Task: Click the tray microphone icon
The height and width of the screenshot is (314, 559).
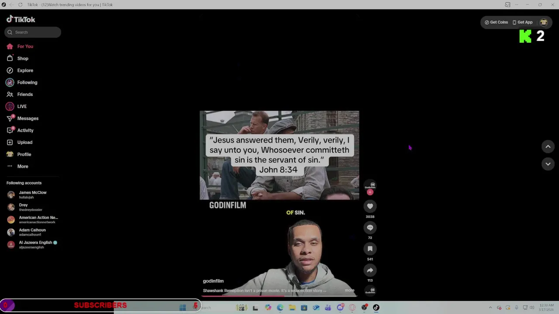Action: 517,307
